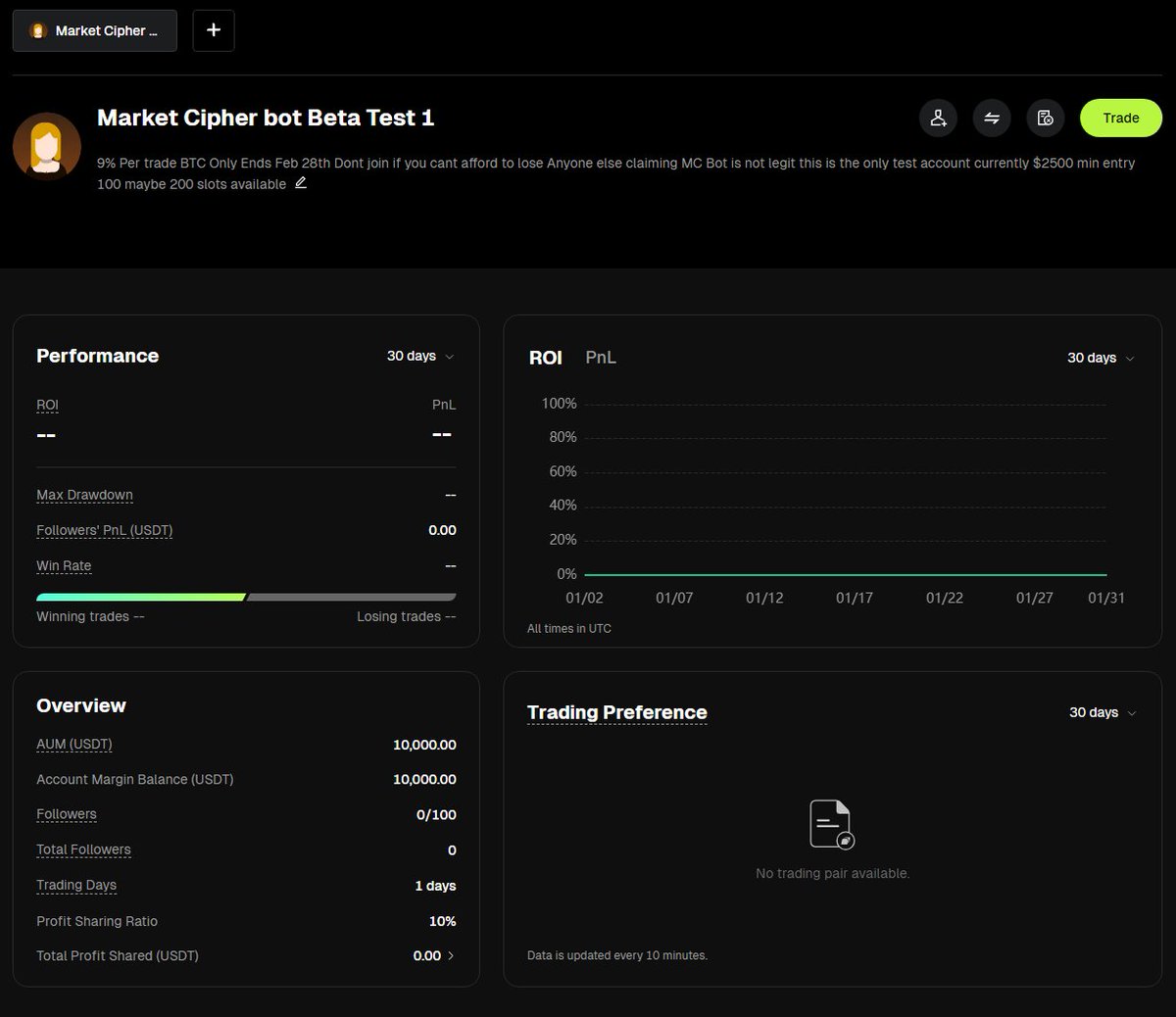Open Performance 30 days dropdown

click(x=420, y=356)
